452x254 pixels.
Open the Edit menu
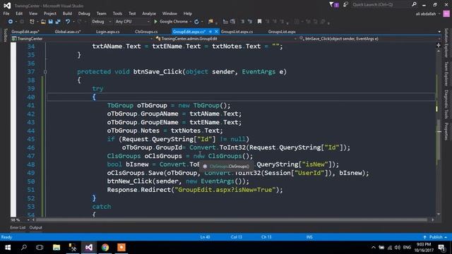(19, 13)
